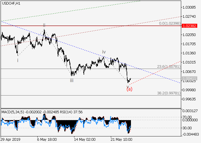
Task: Click the 1.03085 price axis value
Action: click(x=189, y=7)
